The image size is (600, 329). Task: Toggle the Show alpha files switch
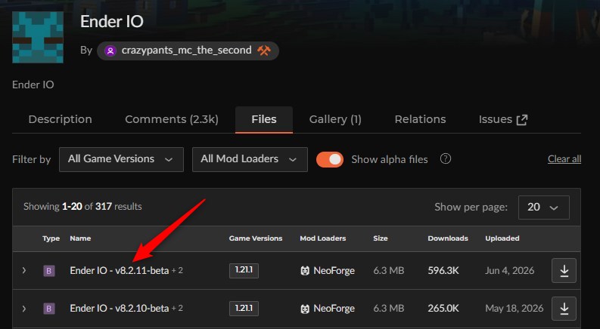pyautogui.click(x=330, y=159)
